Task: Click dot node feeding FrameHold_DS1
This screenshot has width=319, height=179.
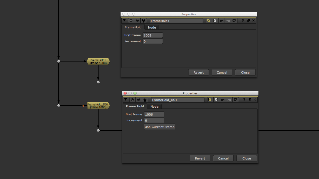Action: pyautogui.click(x=59, y=105)
